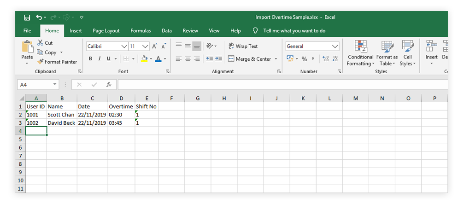The image size is (464, 204).
Task: Open the General number format dropdown
Action: point(335,47)
